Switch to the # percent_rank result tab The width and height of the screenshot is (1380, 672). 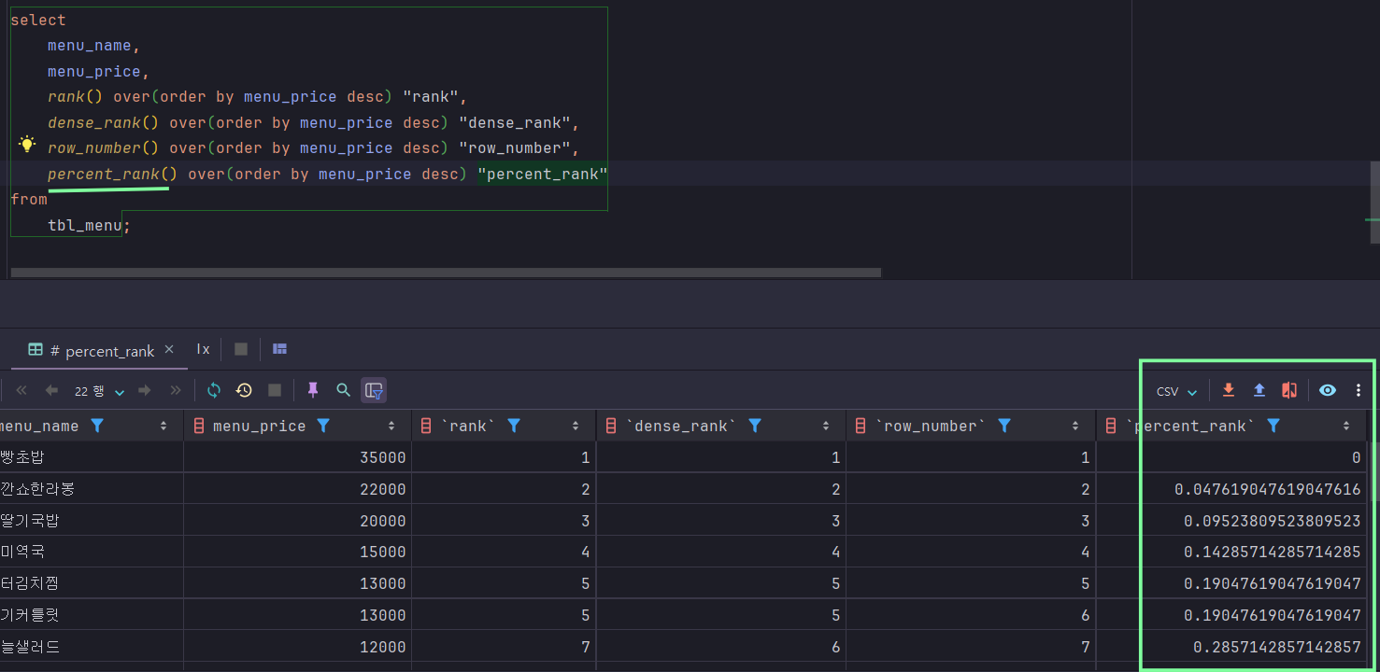pos(102,350)
